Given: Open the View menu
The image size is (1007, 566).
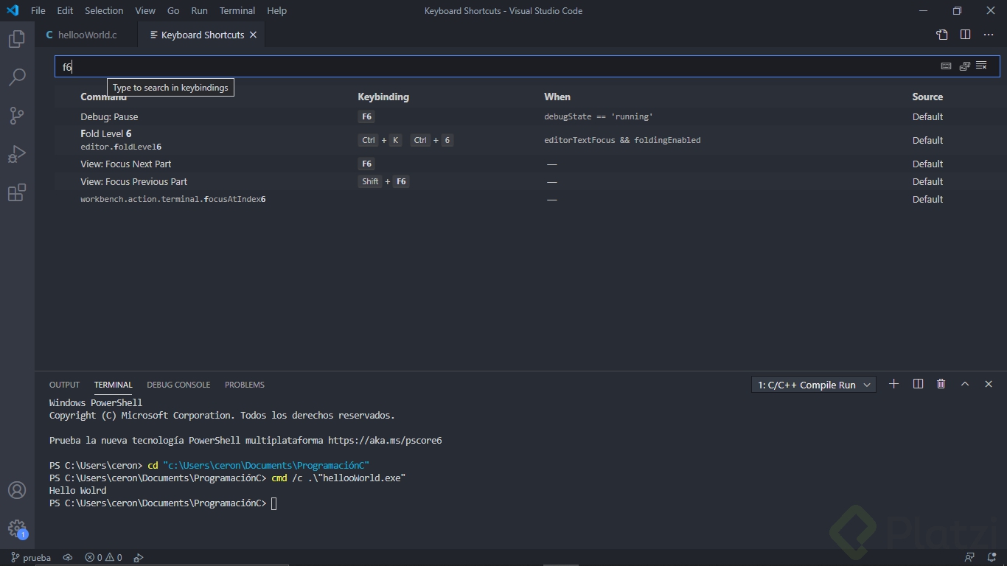Looking at the screenshot, I should coord(145,11).
